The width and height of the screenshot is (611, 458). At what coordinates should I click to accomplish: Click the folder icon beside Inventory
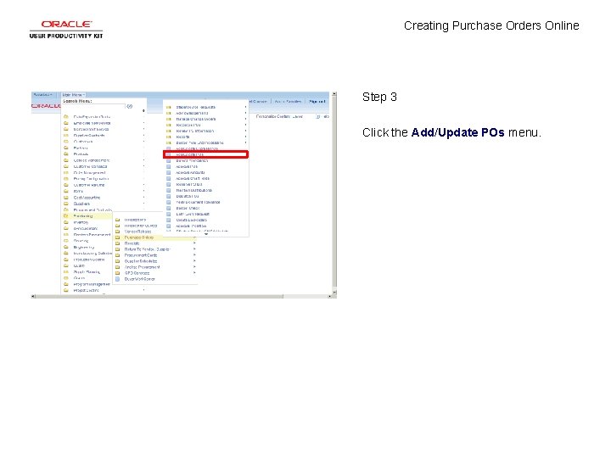coord(66,222)
